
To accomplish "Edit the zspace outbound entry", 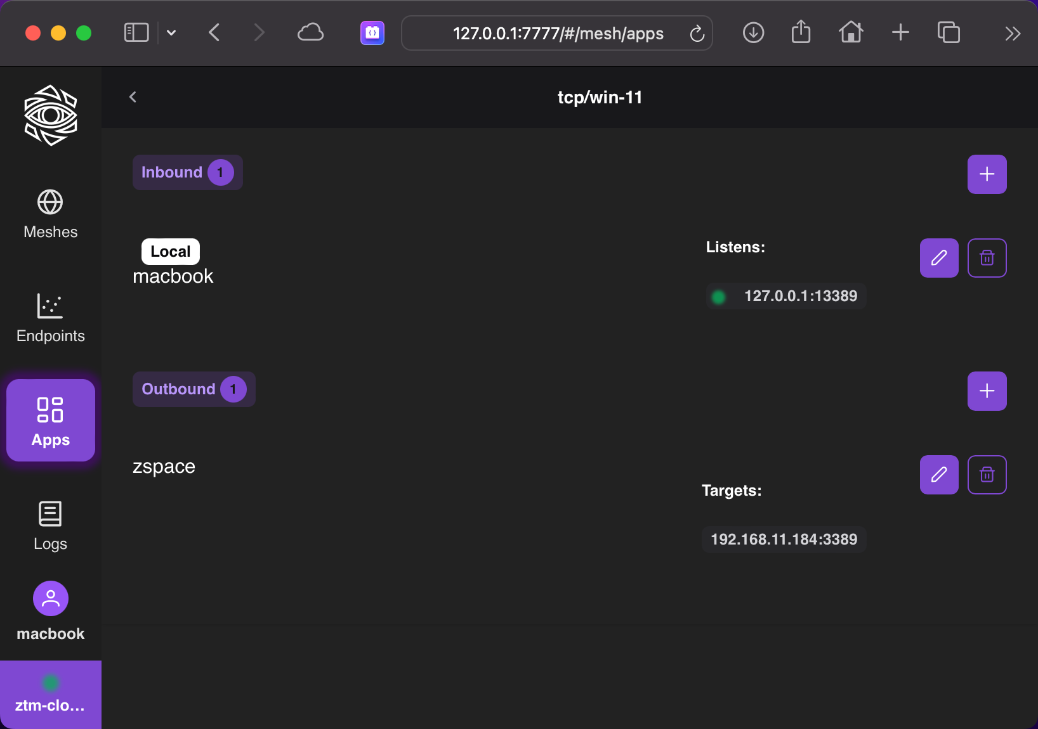I will 939,475.
